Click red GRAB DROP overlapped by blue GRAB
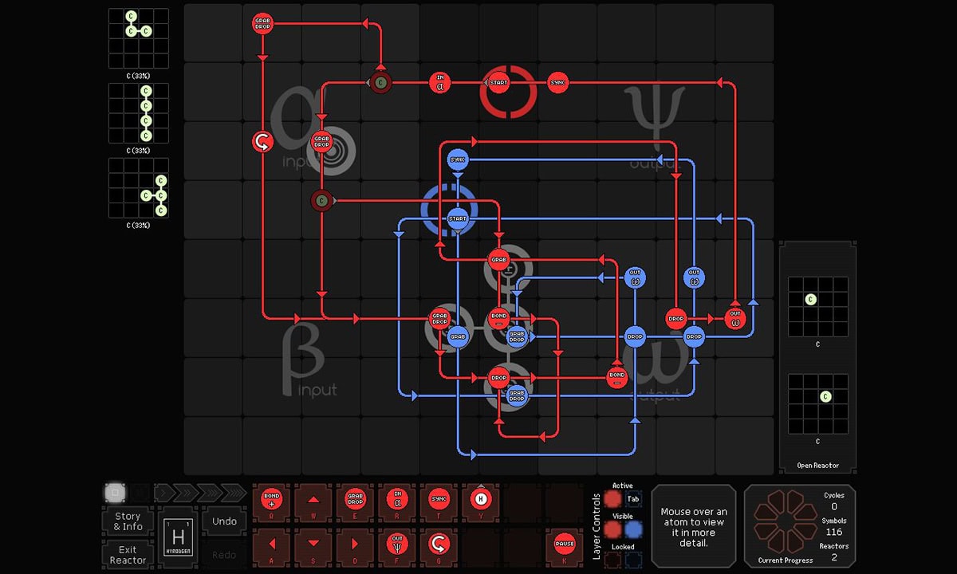The height and width of the screenshot is (574, 957). pyautogui.click(x=439, y=318)
